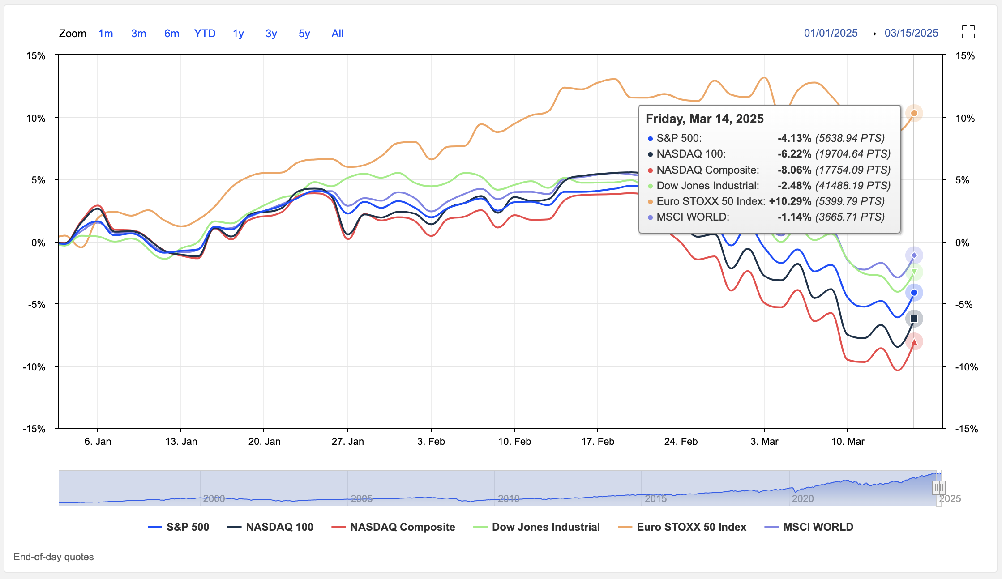Image resolution: width=1002 pixels, height=579 pixels.
Task: Set zoom range to 3m
Action: coord(139,34)
